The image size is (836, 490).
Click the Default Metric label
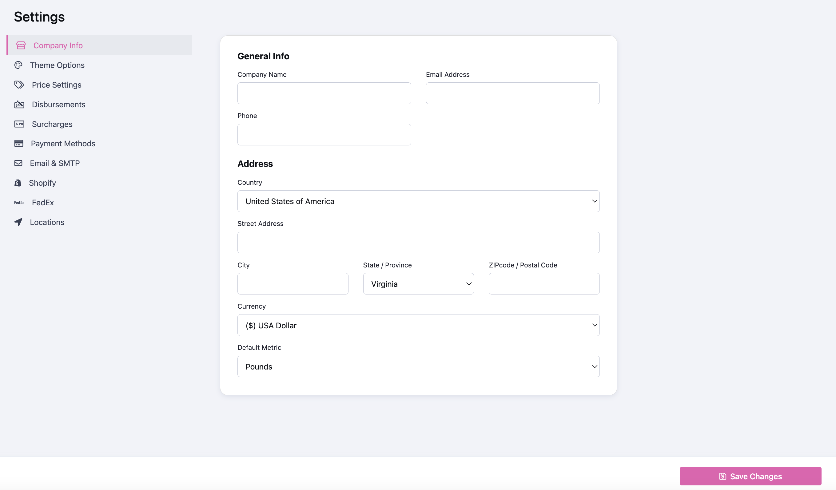click(x=259, y=347)
